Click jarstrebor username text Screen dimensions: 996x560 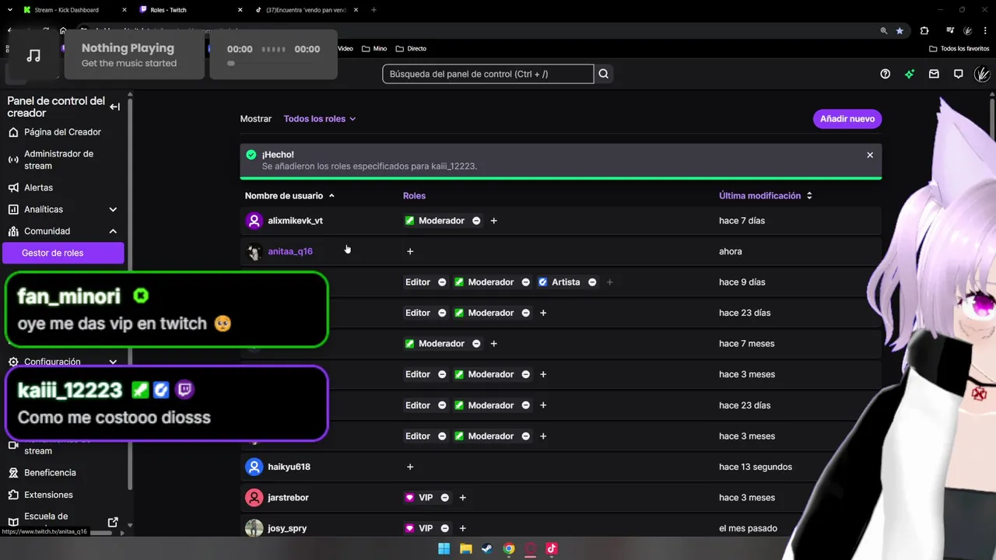[288, 498]
